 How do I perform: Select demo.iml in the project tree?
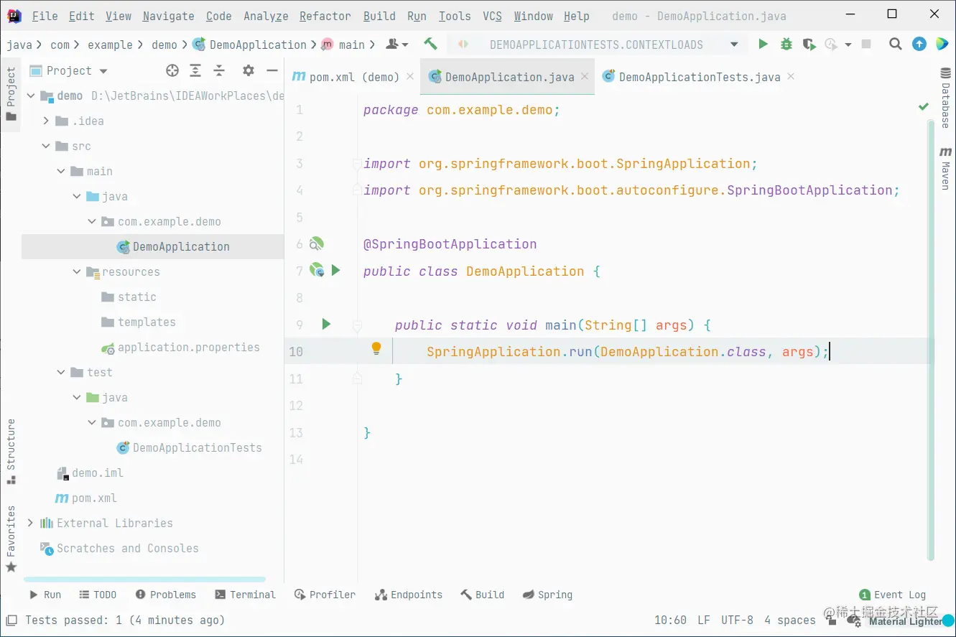pyautogui.click(x=91, y=473)
